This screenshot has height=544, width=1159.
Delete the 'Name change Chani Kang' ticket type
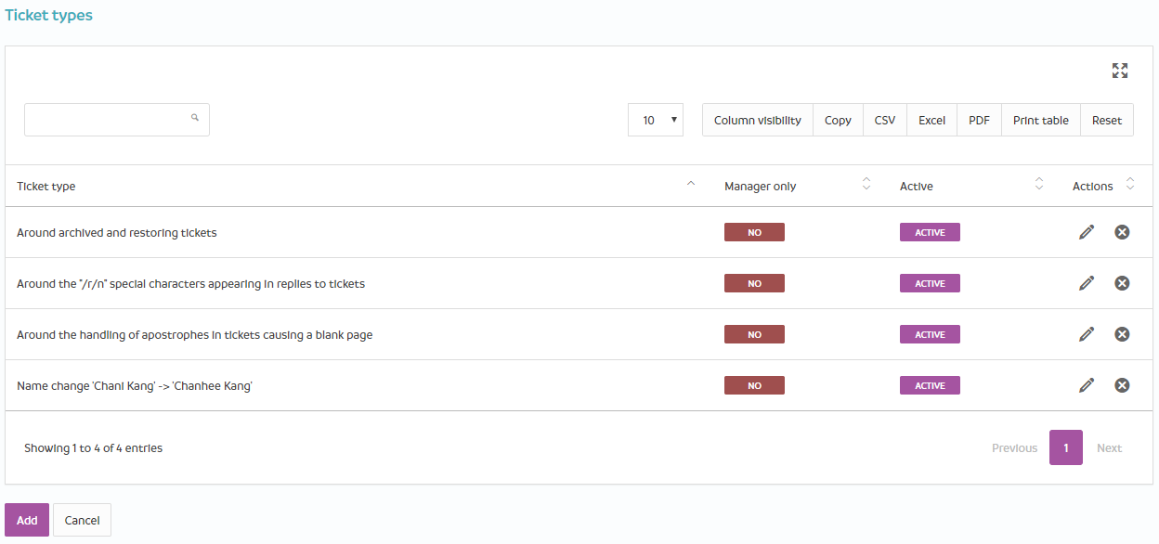[1122, 385]
